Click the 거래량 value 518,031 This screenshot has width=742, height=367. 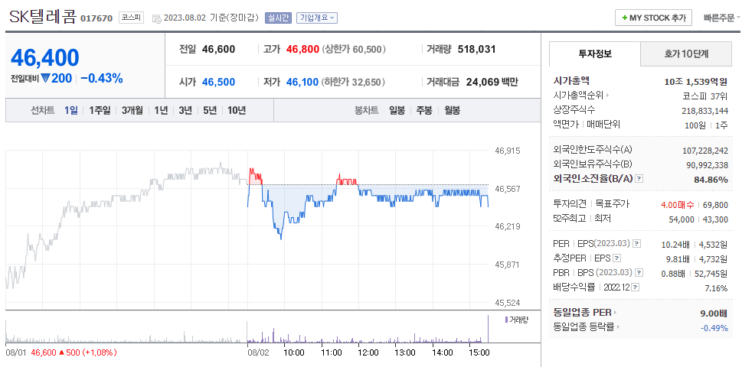[476, 49]
